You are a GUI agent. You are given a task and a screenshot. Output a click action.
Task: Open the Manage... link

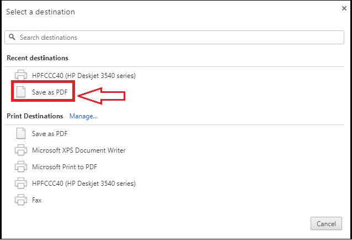pos(83,116)
